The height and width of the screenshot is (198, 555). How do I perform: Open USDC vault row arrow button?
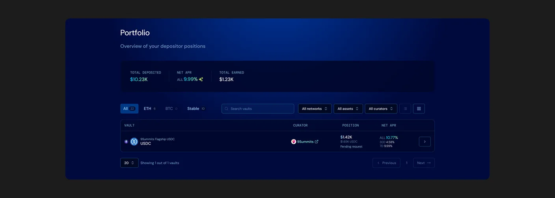click(x=425, y=141)
